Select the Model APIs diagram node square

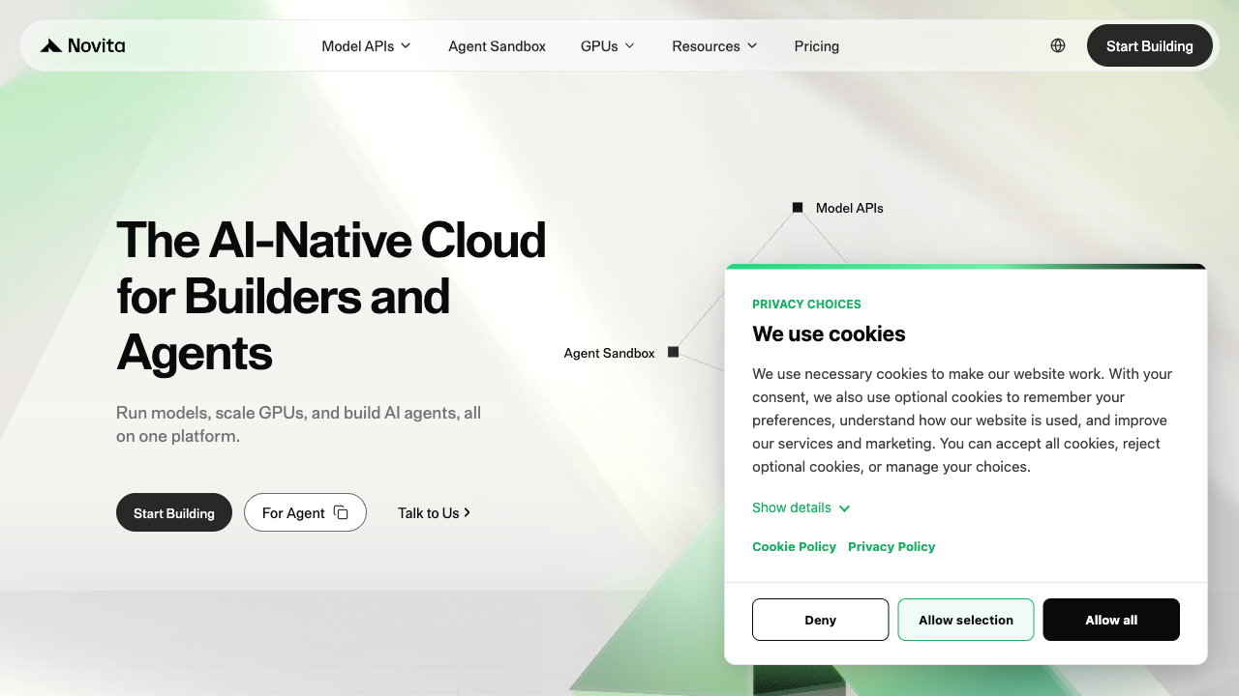coord(798,207)
